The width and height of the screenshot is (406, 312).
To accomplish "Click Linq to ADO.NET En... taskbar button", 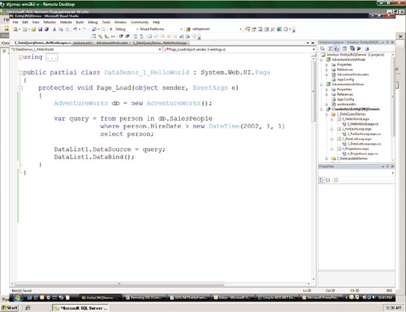I will click(276, 298).
